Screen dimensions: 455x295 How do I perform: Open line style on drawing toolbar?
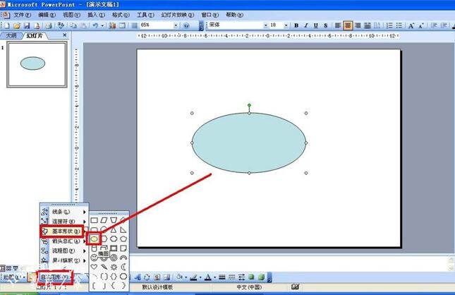tap(222, 277)
